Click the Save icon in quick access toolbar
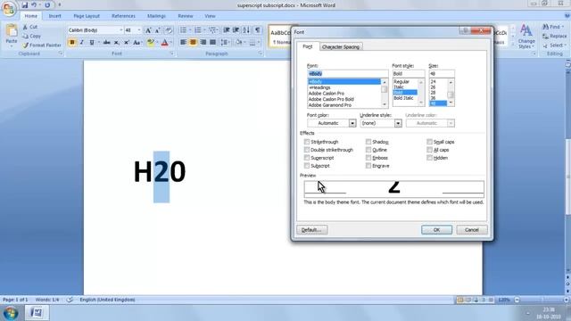This screenshot has width=571, height=321. point(24,5)
